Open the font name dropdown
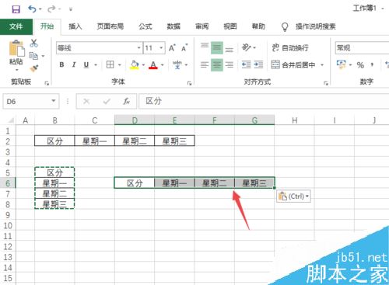Image resolution: width=389 pixels, height=285 pixels. tap(138, 48)
